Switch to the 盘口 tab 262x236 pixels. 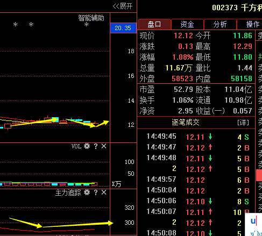pos(154,24)
